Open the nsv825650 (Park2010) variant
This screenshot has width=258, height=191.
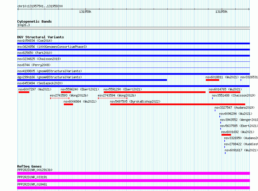click(x=133, y=56)
